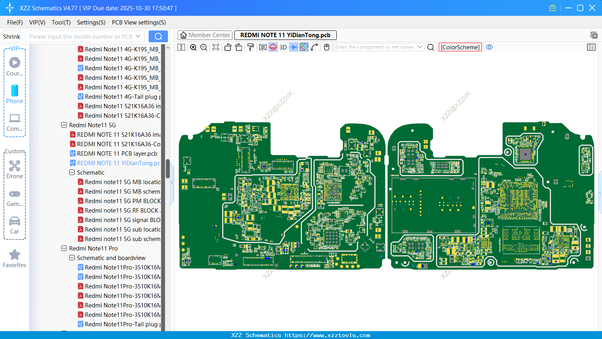Open the Tool(T) menu
This screenshot has height=339, width=602.
(61, 23)
